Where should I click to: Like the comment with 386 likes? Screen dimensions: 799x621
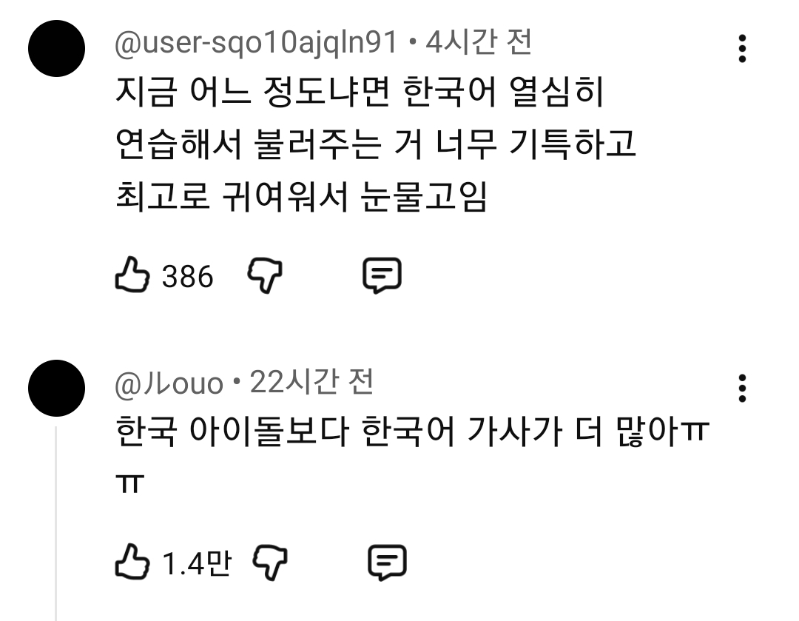(131, 276)
